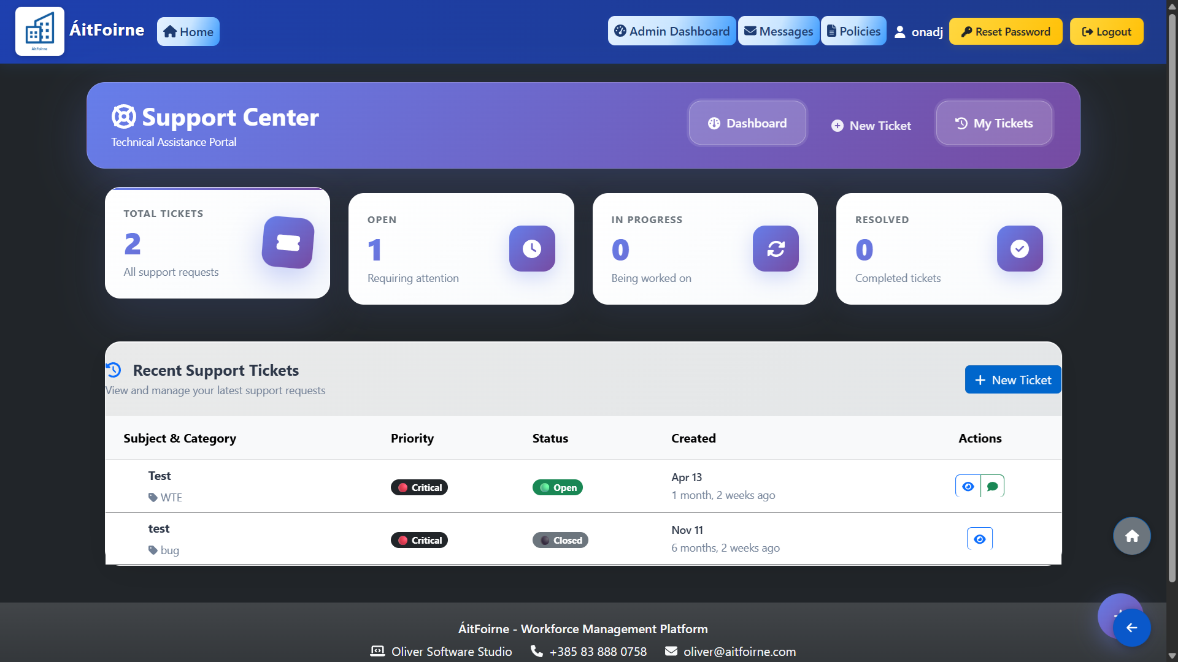
Task: Click the Total Tickets ticket icon
Action: (x=288, y=243)
